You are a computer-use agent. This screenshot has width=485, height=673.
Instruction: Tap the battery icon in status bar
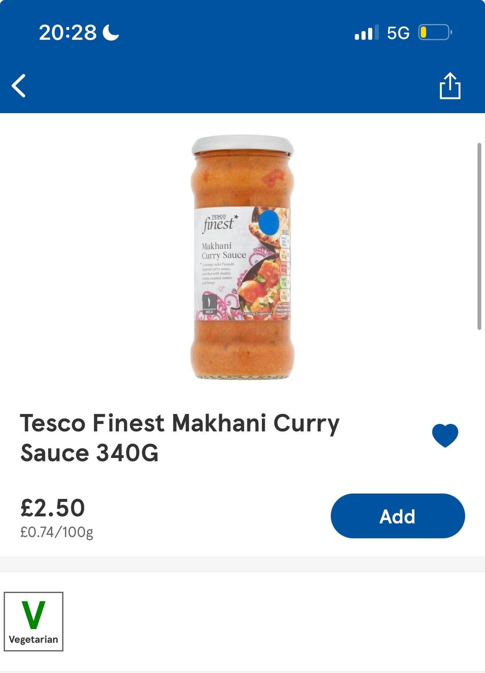(x=435, y=33)
